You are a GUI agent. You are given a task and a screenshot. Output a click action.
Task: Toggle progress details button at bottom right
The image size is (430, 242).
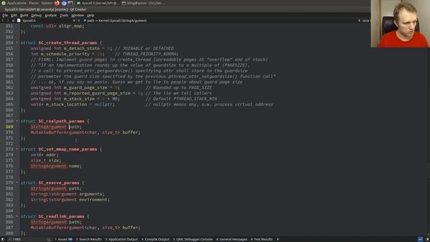(x=420, y=239)
